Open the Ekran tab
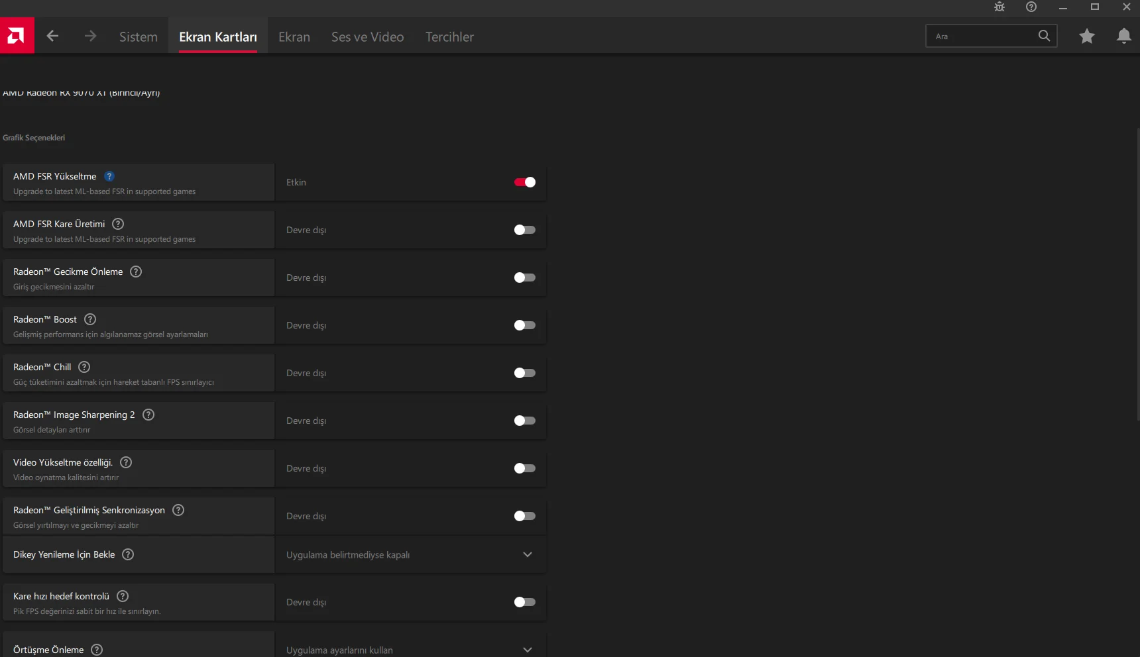The height and width of the screenshot is (657, 1140). pyautogui.click(x=294, y=37)
